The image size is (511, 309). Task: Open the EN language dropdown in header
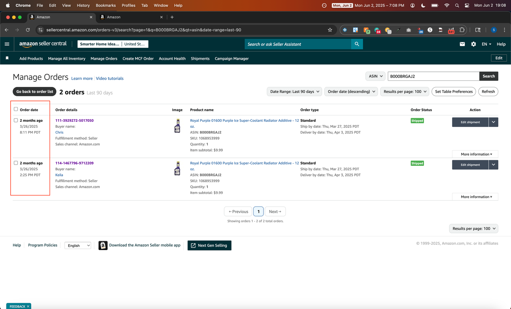pyautogui.click(x=486, y=44)
